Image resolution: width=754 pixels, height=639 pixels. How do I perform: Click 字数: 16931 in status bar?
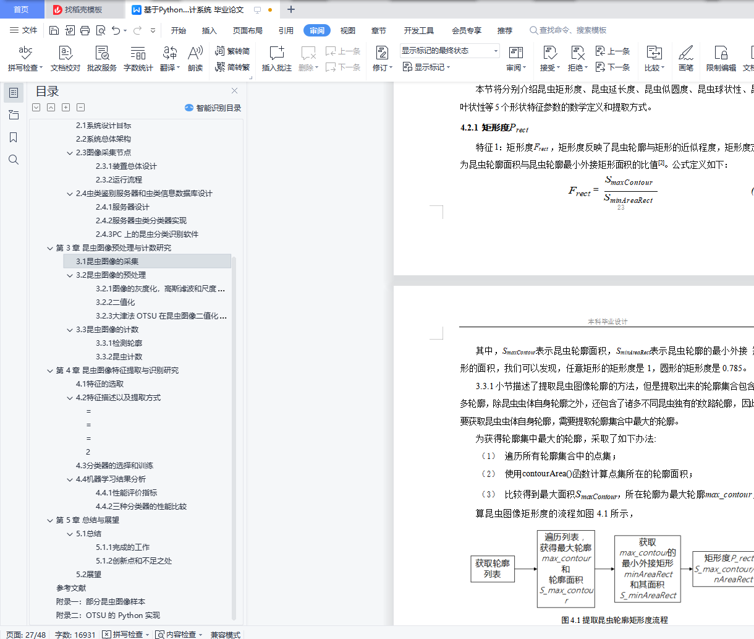75,634
